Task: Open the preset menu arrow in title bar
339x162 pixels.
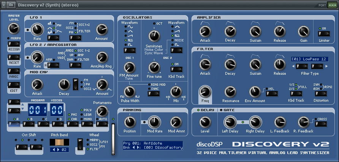Action: click(4, 5)
